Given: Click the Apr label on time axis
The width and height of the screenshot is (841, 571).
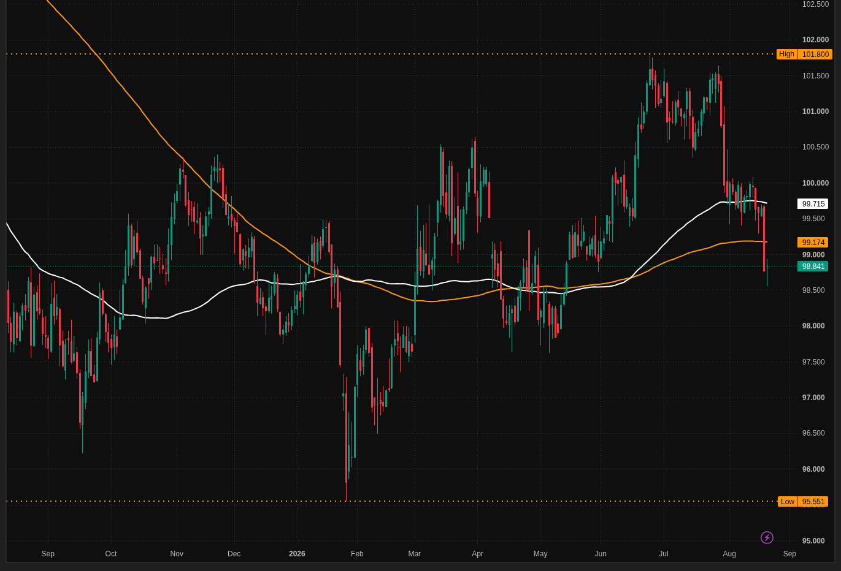Looking at the screenshot, I should coord(477,554).
